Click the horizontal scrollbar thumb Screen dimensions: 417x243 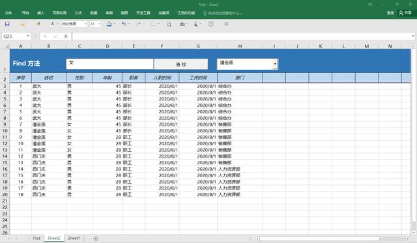[319, 238]
